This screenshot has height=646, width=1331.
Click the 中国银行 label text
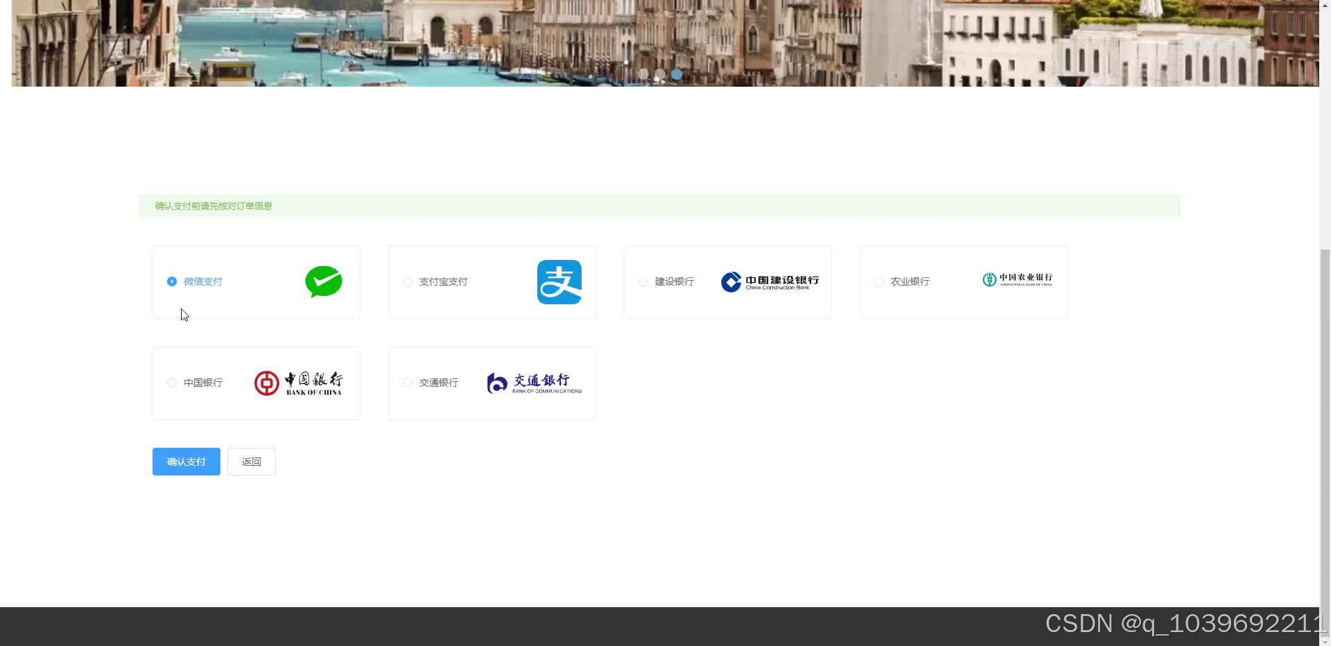pos(203,383)
